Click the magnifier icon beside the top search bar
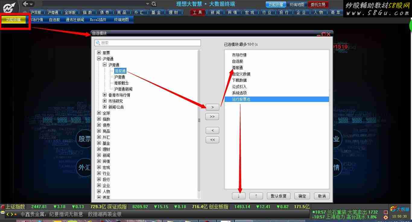The image size is (412, 222). (x=154, y=4)
